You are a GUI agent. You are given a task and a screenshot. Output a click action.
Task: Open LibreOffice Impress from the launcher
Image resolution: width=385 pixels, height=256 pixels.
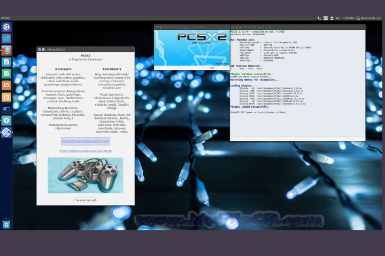pyautogui.click(x=6, y=85)
